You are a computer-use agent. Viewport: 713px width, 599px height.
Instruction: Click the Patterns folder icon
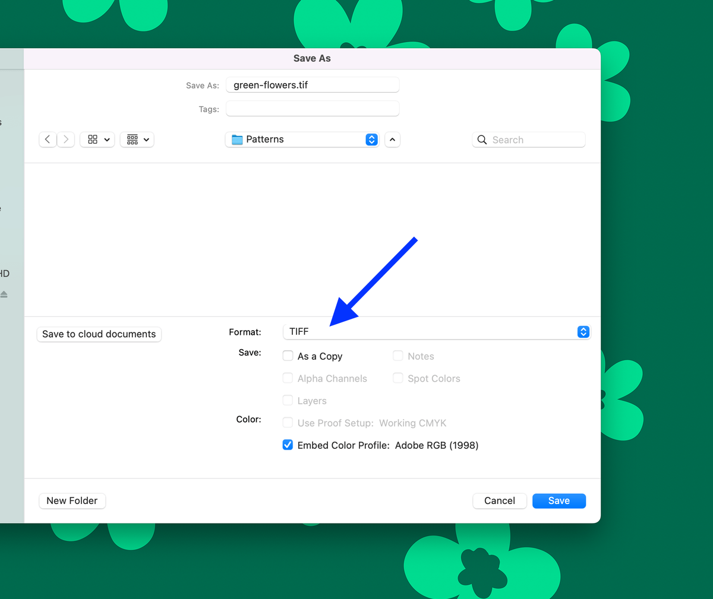point(237,140)
